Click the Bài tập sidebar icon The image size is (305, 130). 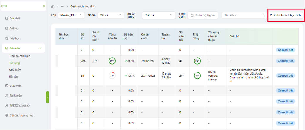click(6, 28)
